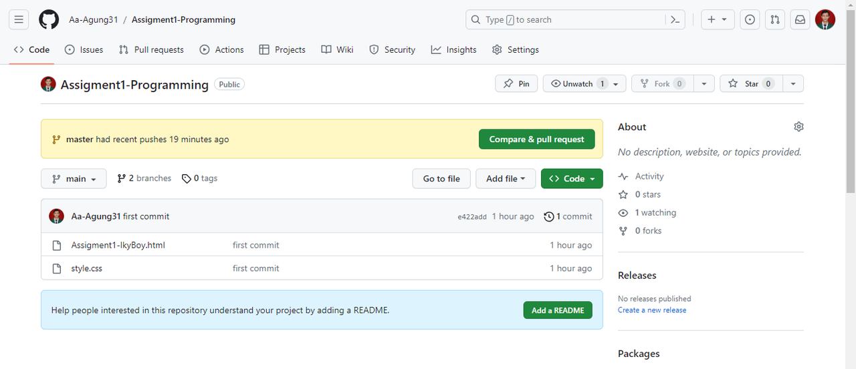Screen dimensions: 856x369
Task: Open the user profile avatar menu
Action: (x=825, y=19)
